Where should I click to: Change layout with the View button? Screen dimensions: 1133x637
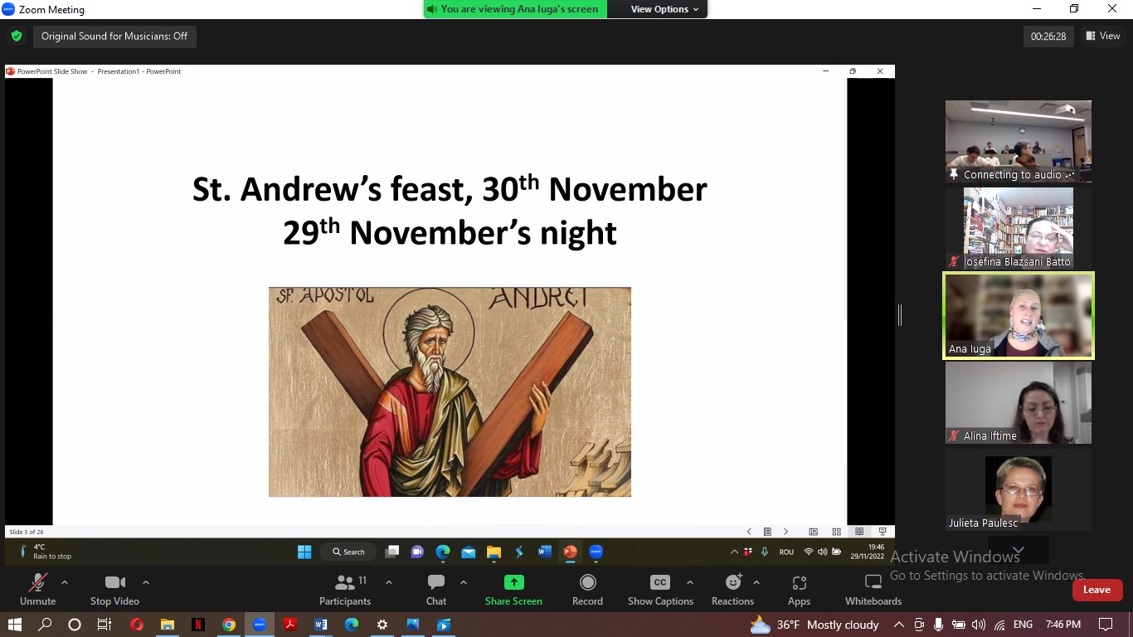tap(1103, 36)
